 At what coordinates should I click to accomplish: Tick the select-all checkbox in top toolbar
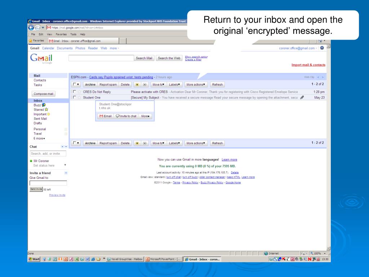[75, 84]
